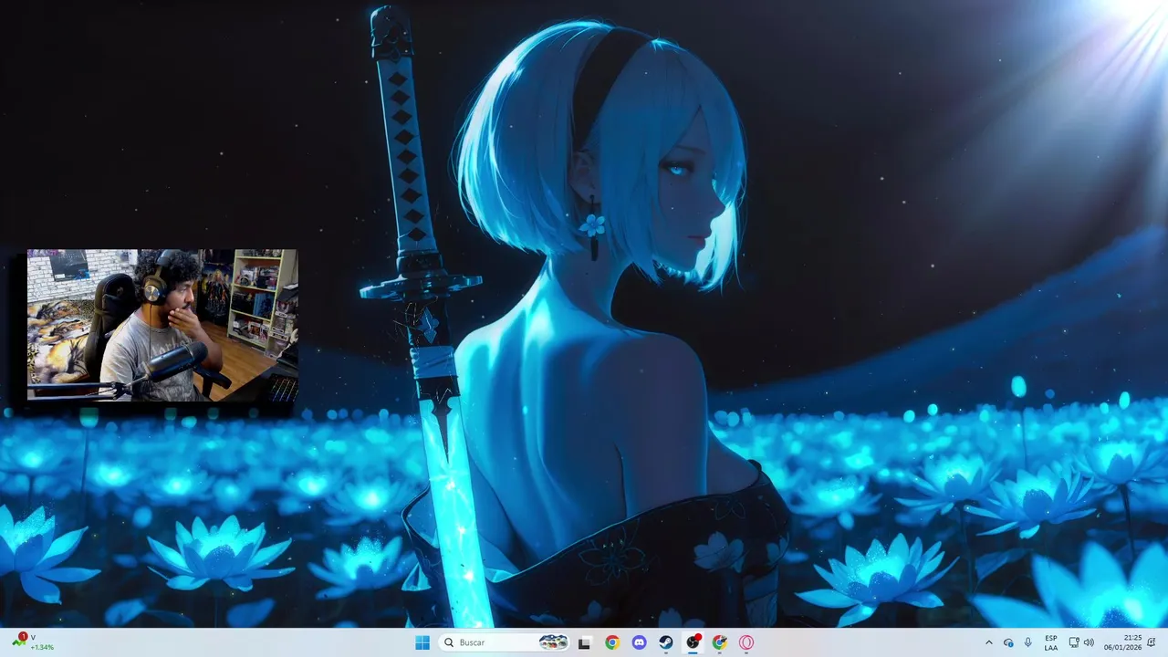Screen dimensions: 1168x657
Task: Open the second Chrome profile taskbar icon
Action: (720, 642)
